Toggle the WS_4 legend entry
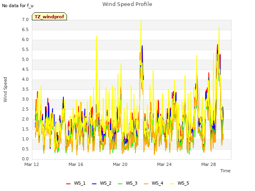 (x=153, y=183)
